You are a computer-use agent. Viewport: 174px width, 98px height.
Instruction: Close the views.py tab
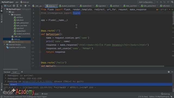[56, 6]
